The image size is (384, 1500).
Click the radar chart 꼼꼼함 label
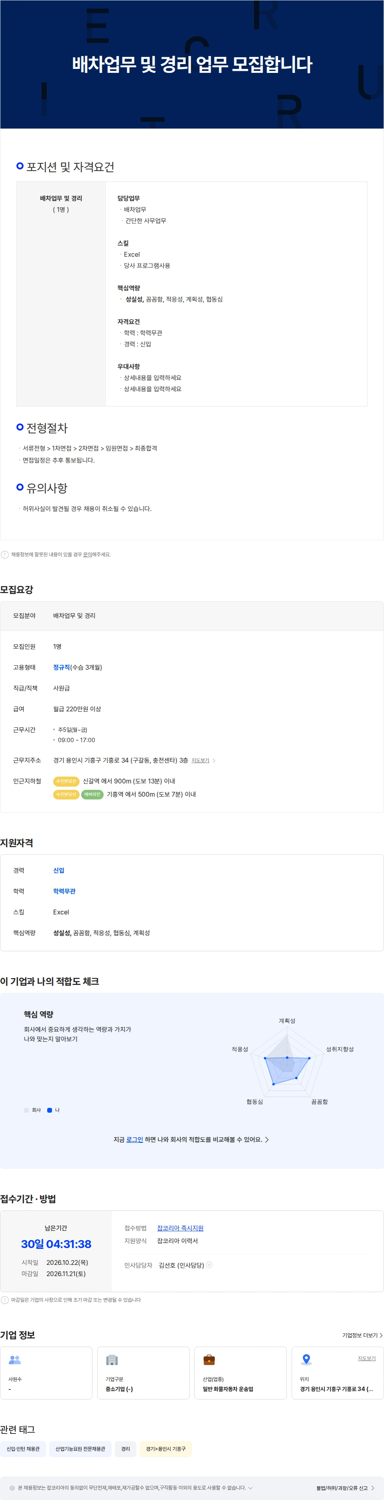[320, 1102]
